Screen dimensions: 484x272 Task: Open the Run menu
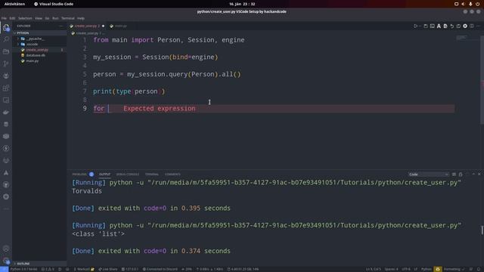(x=55, y=18)
